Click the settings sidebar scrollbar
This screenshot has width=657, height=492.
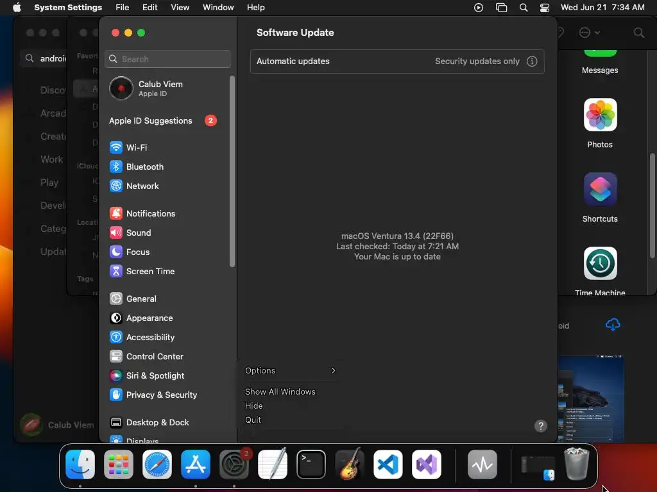232,172
